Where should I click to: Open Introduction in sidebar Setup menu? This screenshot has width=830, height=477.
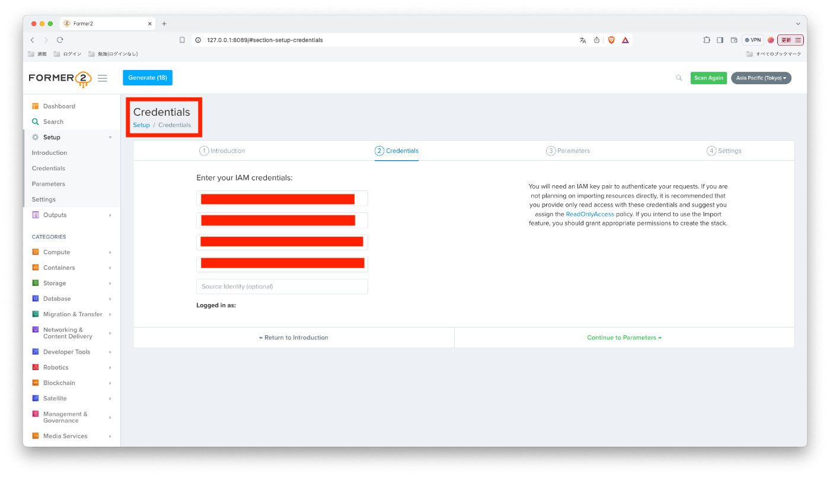49,152
